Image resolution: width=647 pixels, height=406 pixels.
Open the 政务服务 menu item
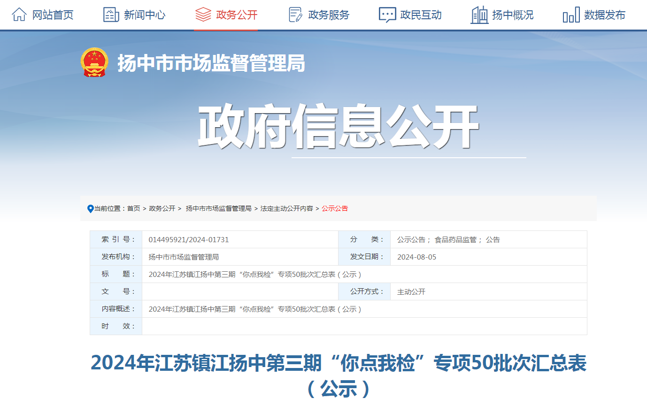329,15
